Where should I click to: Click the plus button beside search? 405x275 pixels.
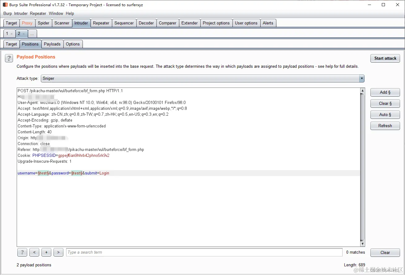pos(46,252)
